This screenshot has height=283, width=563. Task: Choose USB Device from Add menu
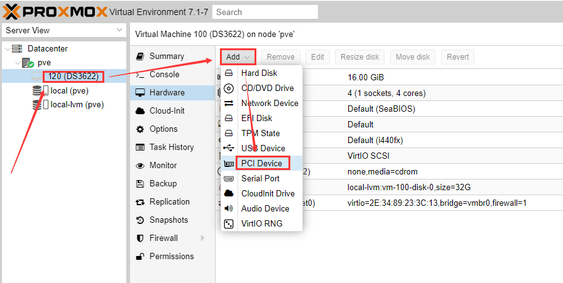coord(262,149)
